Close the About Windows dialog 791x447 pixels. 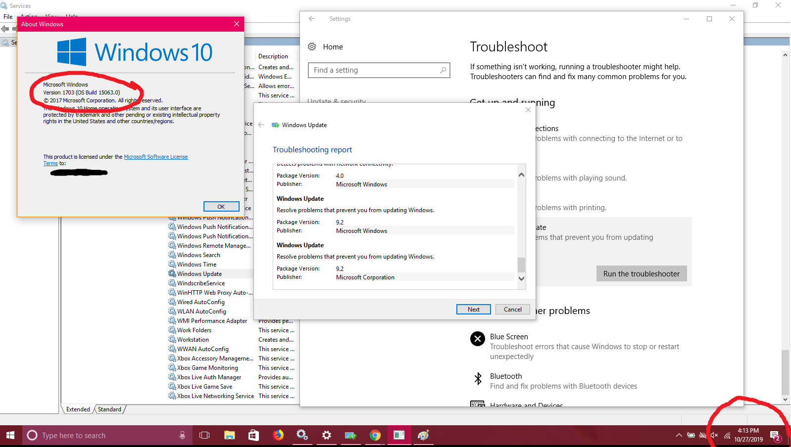[237, 24]
